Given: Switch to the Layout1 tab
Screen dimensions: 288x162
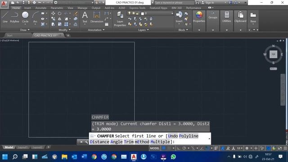Looking at the screenshot, I should click(x=23, y=147).
